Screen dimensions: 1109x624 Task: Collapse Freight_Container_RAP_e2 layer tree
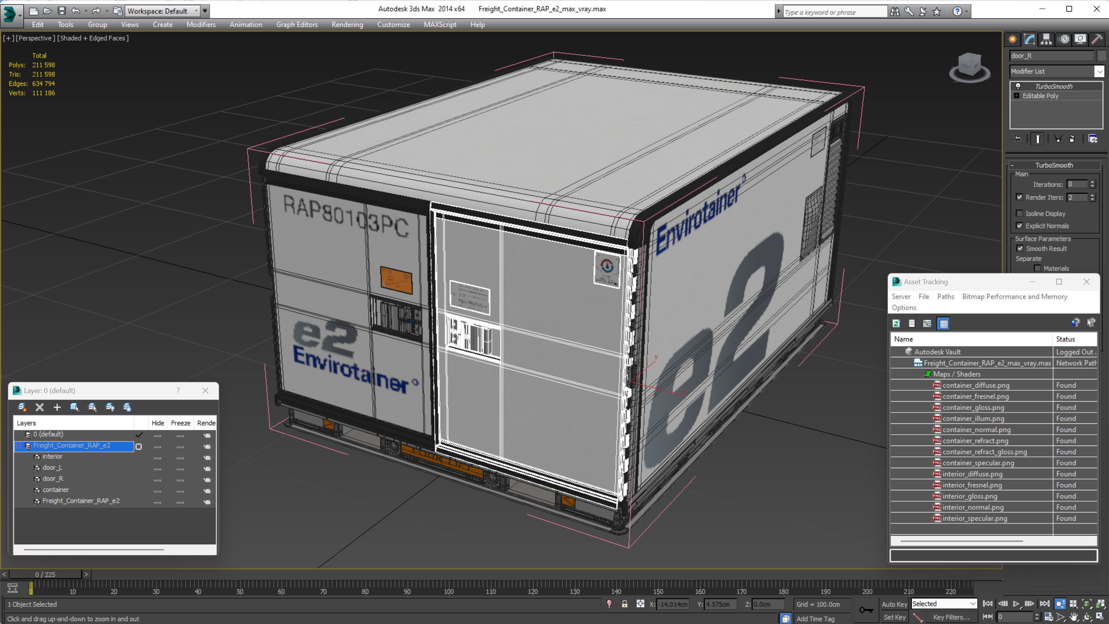click(x=19, y=445)
